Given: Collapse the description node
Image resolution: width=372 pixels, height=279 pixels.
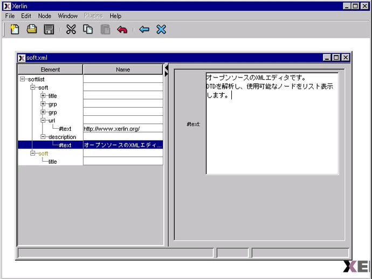Looking at the screenshot, I should pyautogui.click(x=43, y=136).
